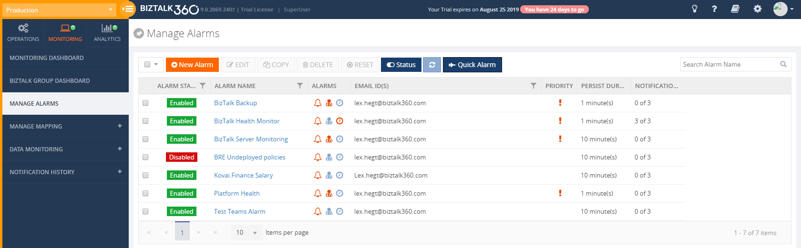Open Monitoring Dashboard from sidebar
This screenshot has width=801, height=248.
(x=47, y=58)
